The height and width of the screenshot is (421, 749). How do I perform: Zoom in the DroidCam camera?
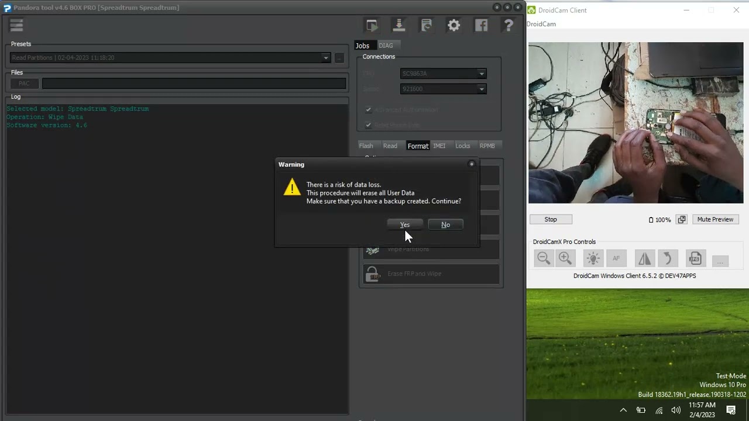click(565, 258)
